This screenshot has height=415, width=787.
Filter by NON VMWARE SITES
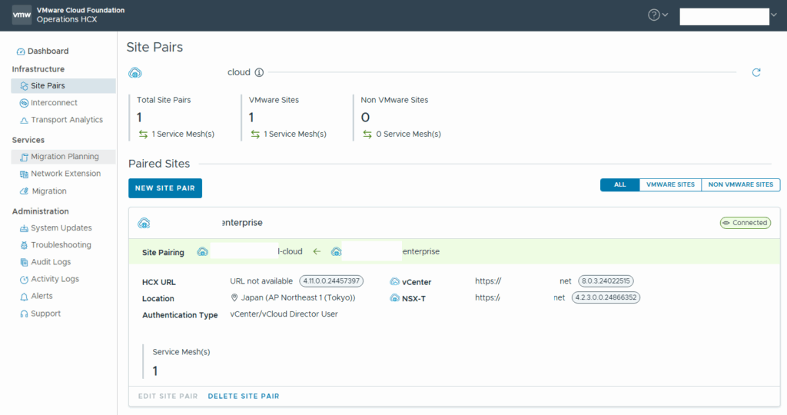pos(741,185)
